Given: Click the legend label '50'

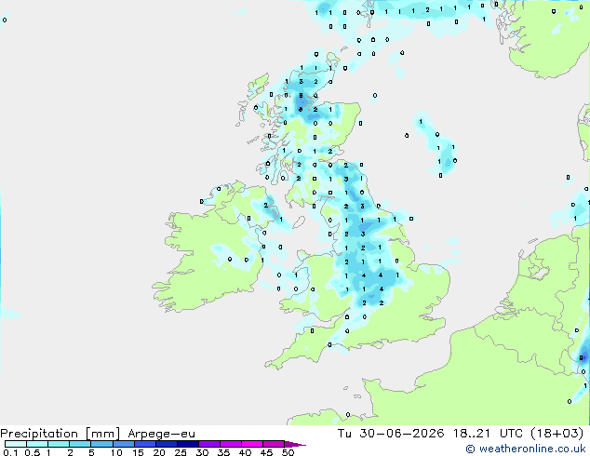Looking at the screenshot, I should [288, 452].
